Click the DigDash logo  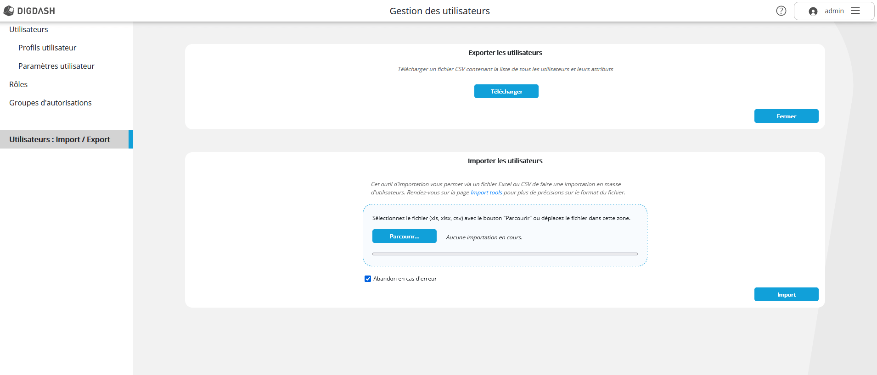click(29, 11)
